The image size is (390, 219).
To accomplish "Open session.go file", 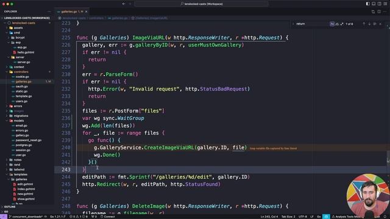I will [x=23, y=150].
